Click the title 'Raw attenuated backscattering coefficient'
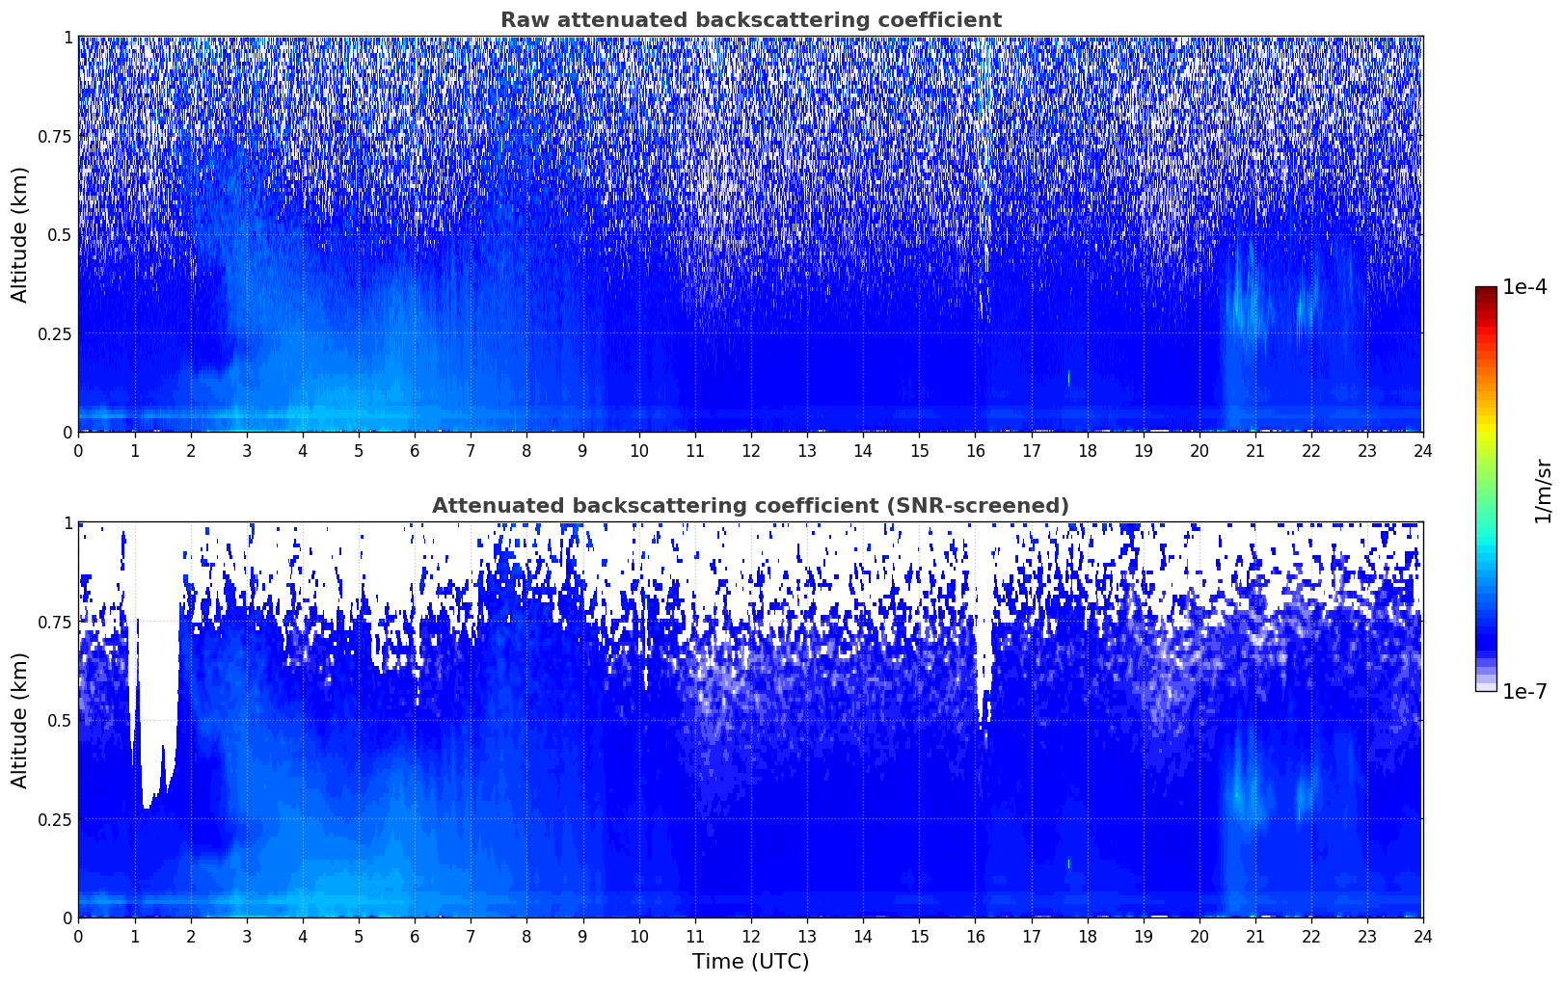Viewport: 1563px width, 983px height. pos(750,20)
